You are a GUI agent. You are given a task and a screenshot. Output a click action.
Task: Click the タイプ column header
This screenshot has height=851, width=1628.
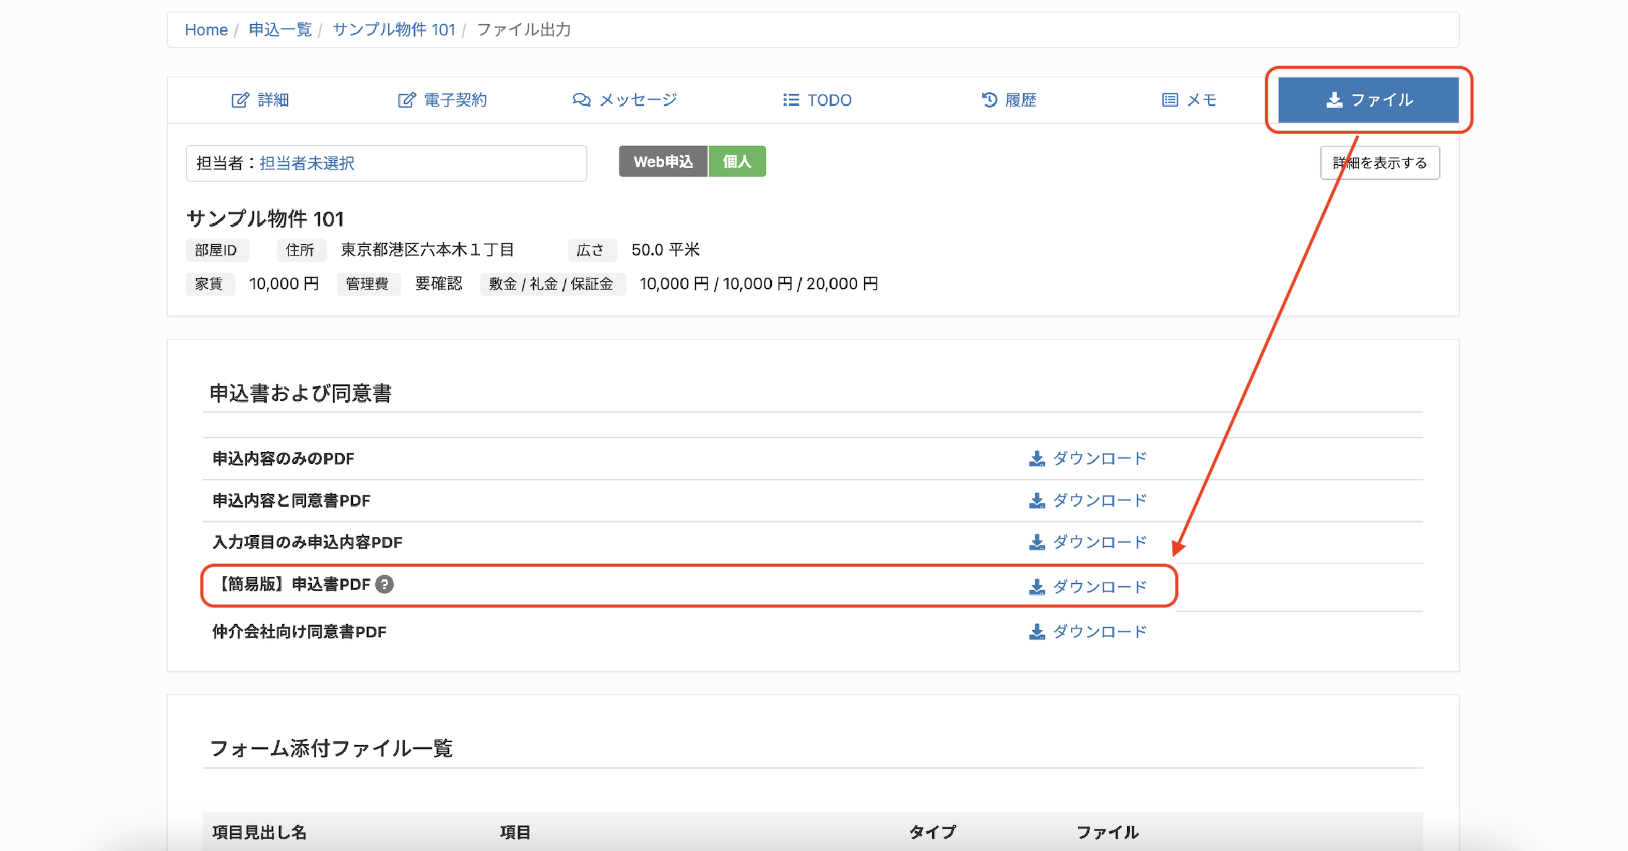point(933,832)
